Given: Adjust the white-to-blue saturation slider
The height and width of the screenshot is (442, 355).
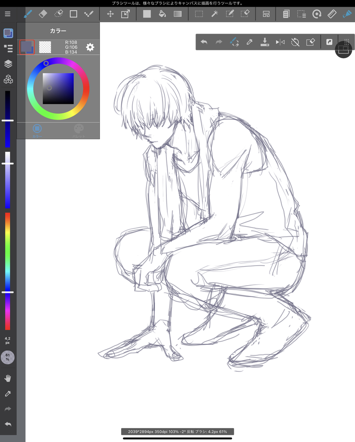Looking at the screenshot, I should coord(8,180).
